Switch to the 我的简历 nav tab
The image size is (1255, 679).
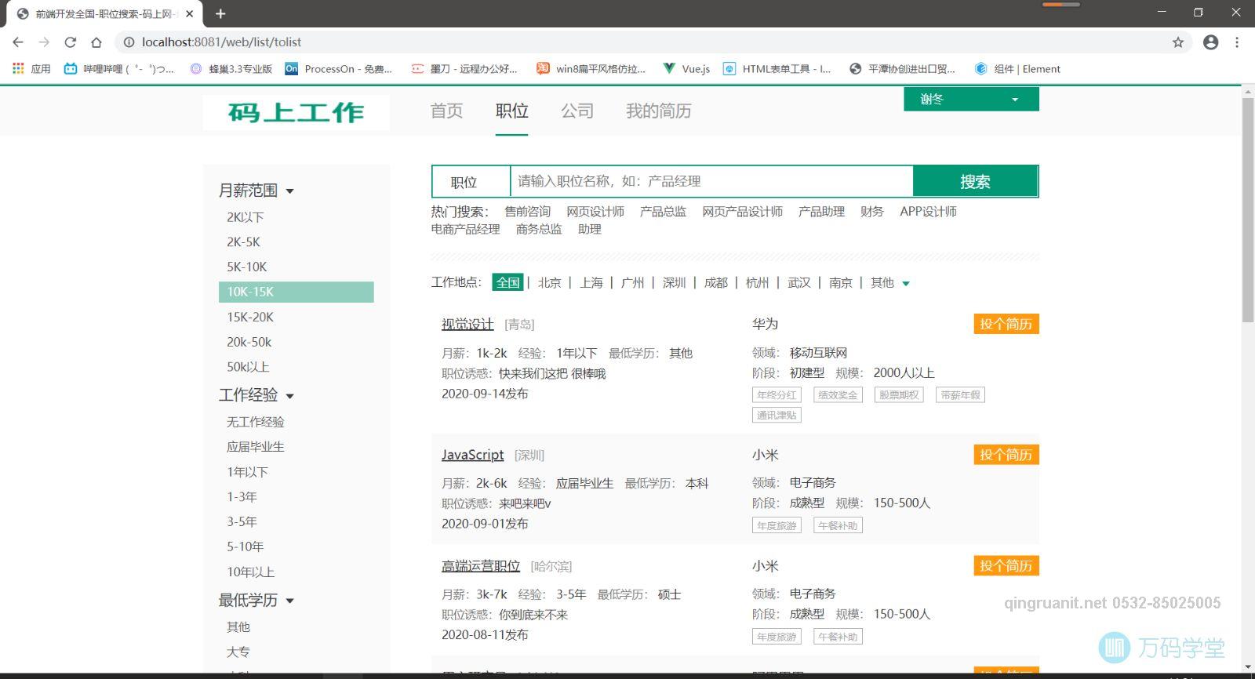point(658,111)
